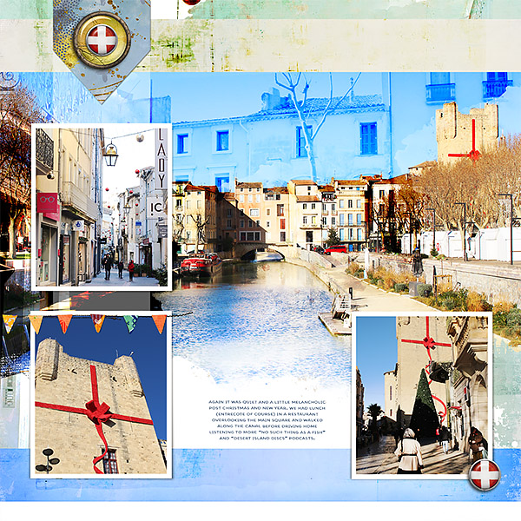521x521 pixels.
Task: Click the red cross button on the bottom-right photo
Action: (x=485, y=475)
